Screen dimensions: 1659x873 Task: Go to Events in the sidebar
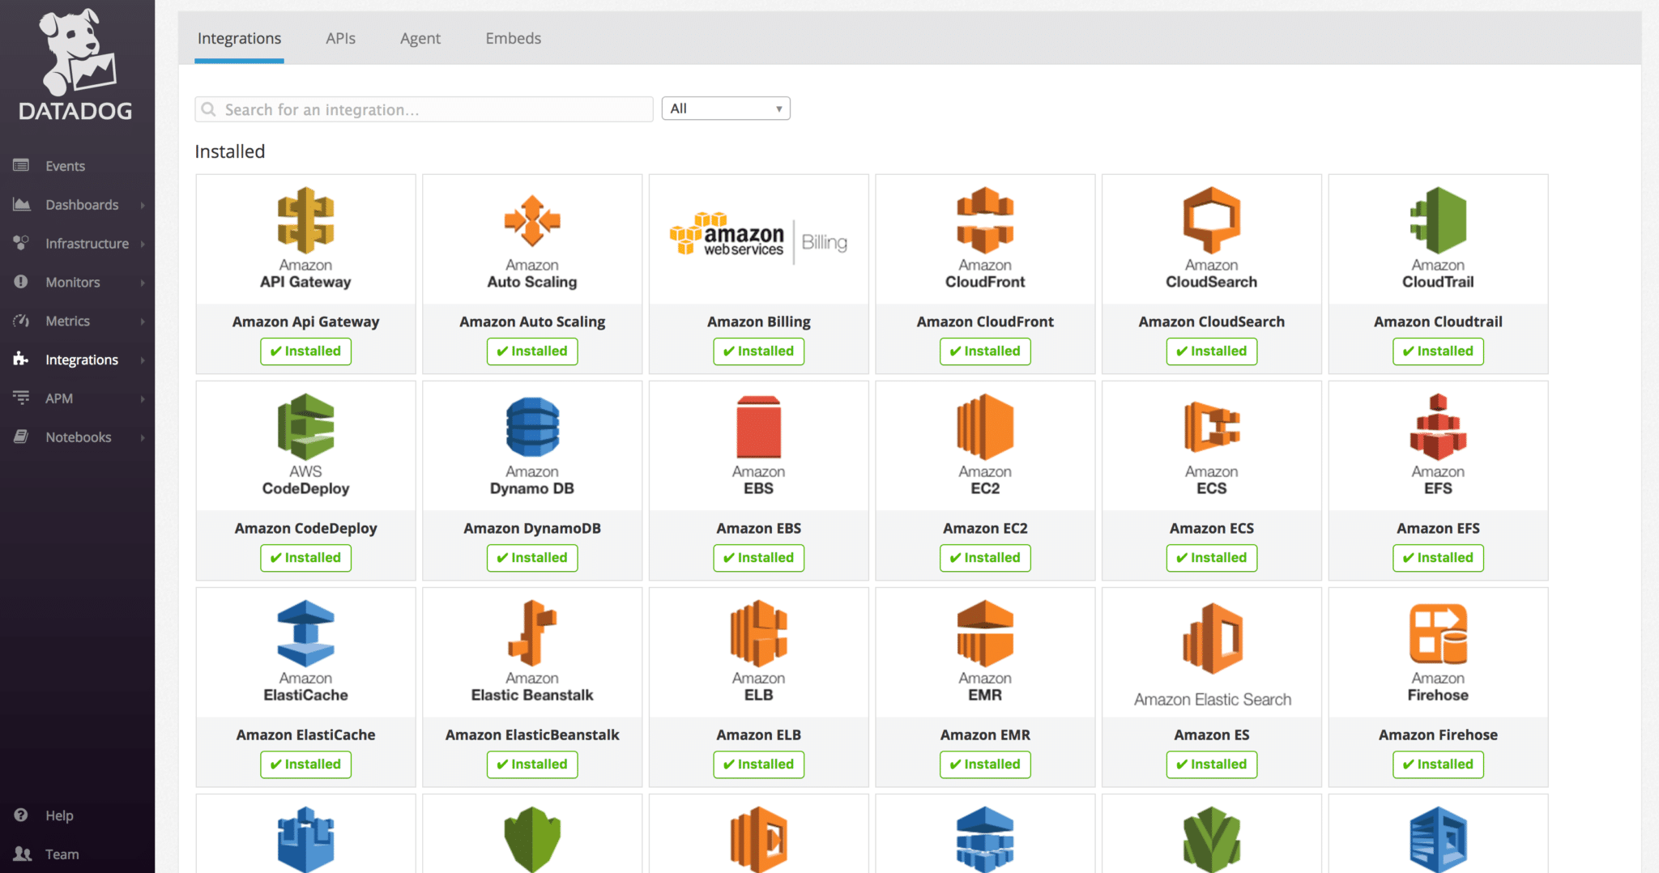pos(65,166)
